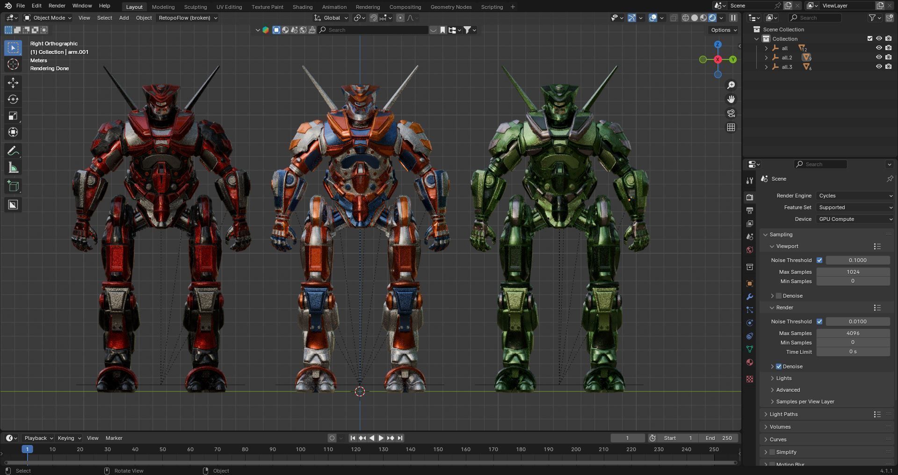Toggle camera view icon
The image size is (898, 475).
731,113
